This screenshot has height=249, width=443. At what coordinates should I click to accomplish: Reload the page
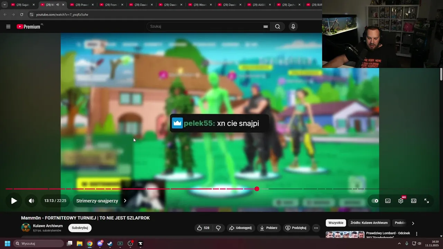tap(21, 15)
